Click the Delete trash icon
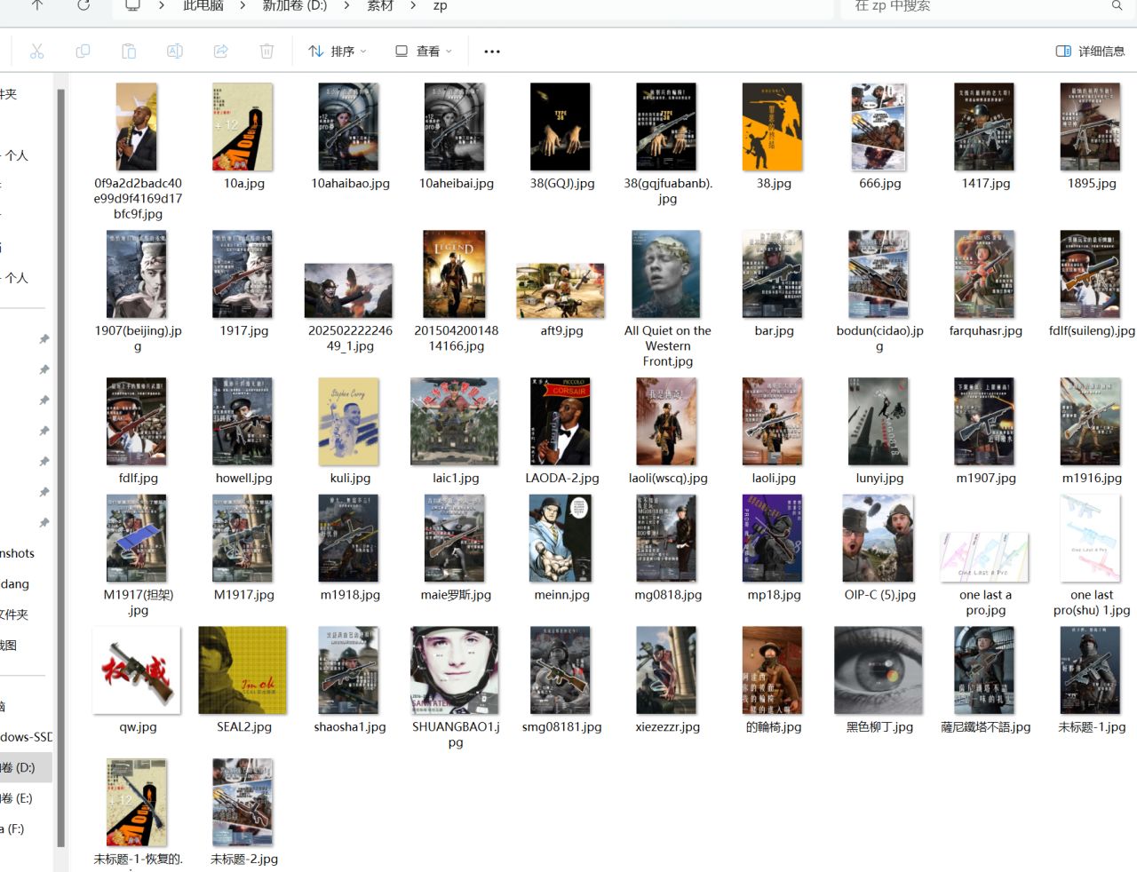 click(x=266, y=52)
